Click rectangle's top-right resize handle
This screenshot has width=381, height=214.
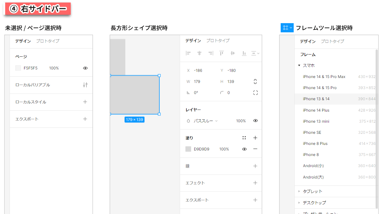click(x=159, y=75)
